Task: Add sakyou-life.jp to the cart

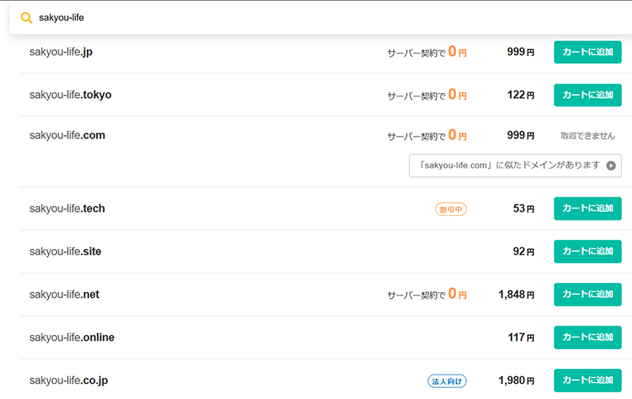Action: tap(587, 52)
